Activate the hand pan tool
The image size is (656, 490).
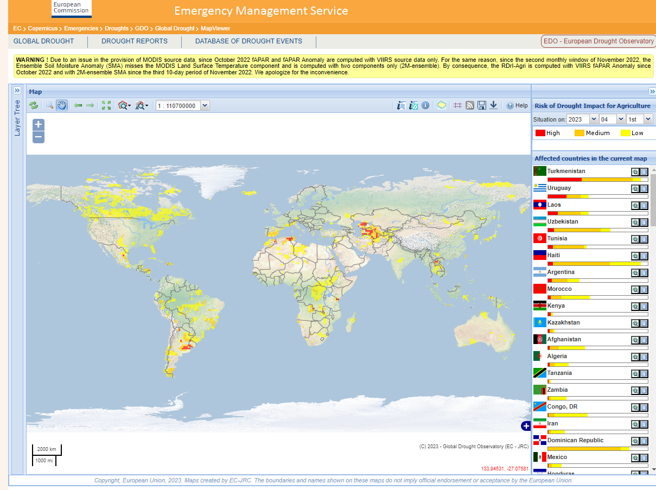(x=62, y=105)
